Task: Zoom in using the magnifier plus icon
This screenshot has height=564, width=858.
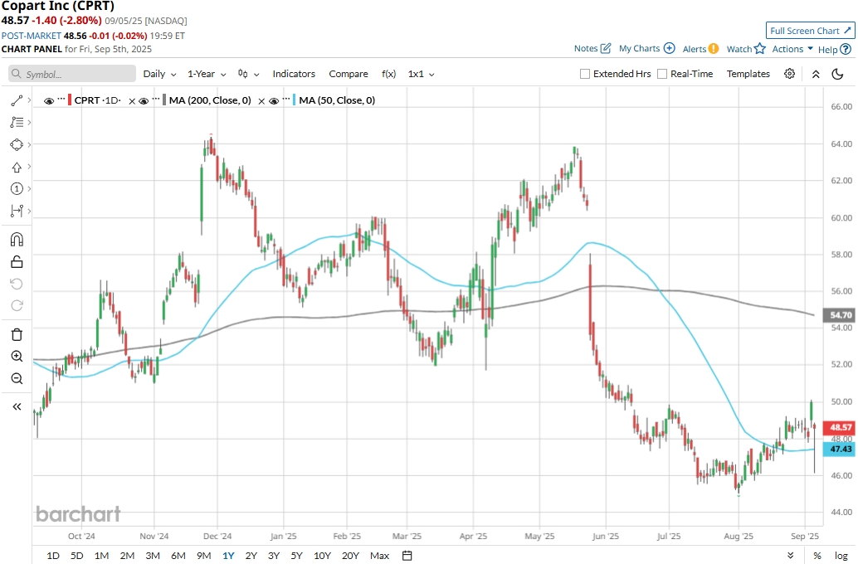Action: point(17,357)
